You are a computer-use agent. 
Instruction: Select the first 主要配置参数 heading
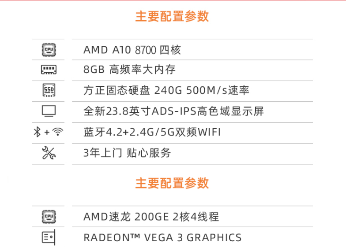172,16
